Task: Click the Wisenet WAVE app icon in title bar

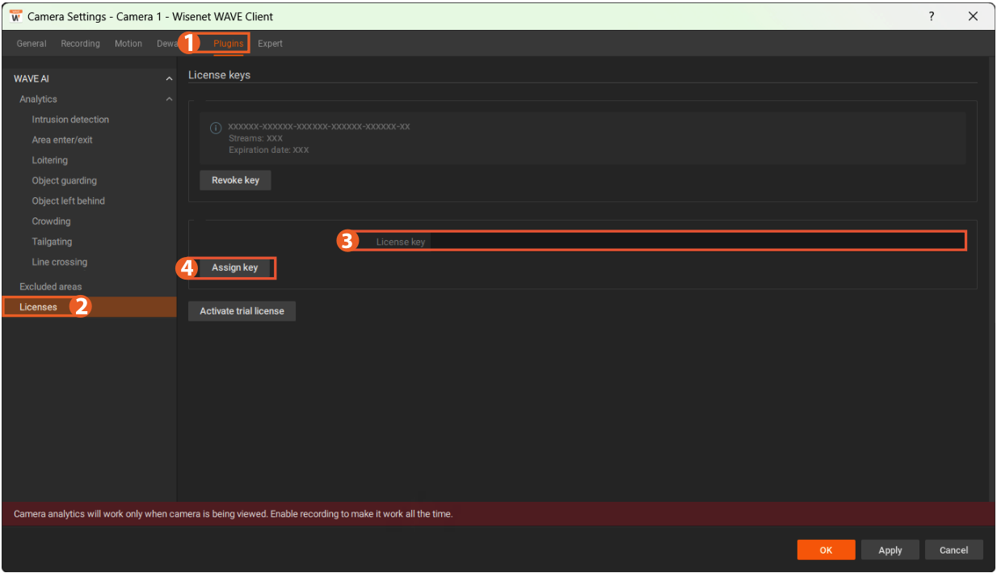Action: (x=15, y=16)
